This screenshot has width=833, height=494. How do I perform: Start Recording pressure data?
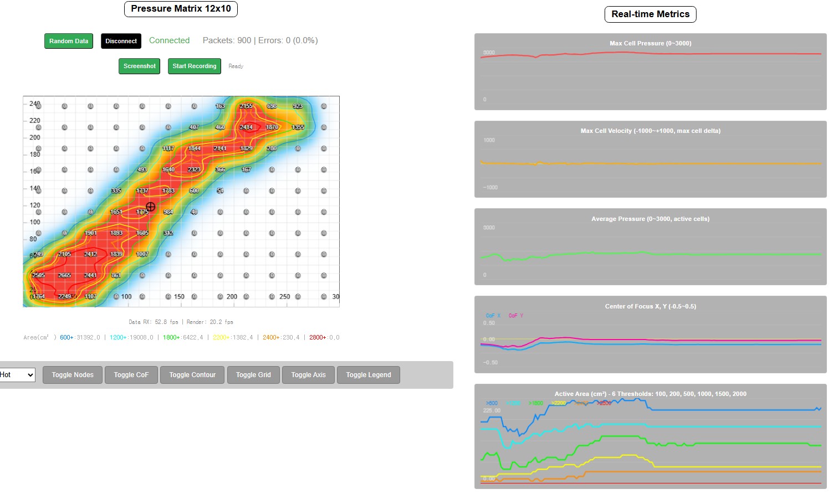pyautogui.click(x=195, y=66)
